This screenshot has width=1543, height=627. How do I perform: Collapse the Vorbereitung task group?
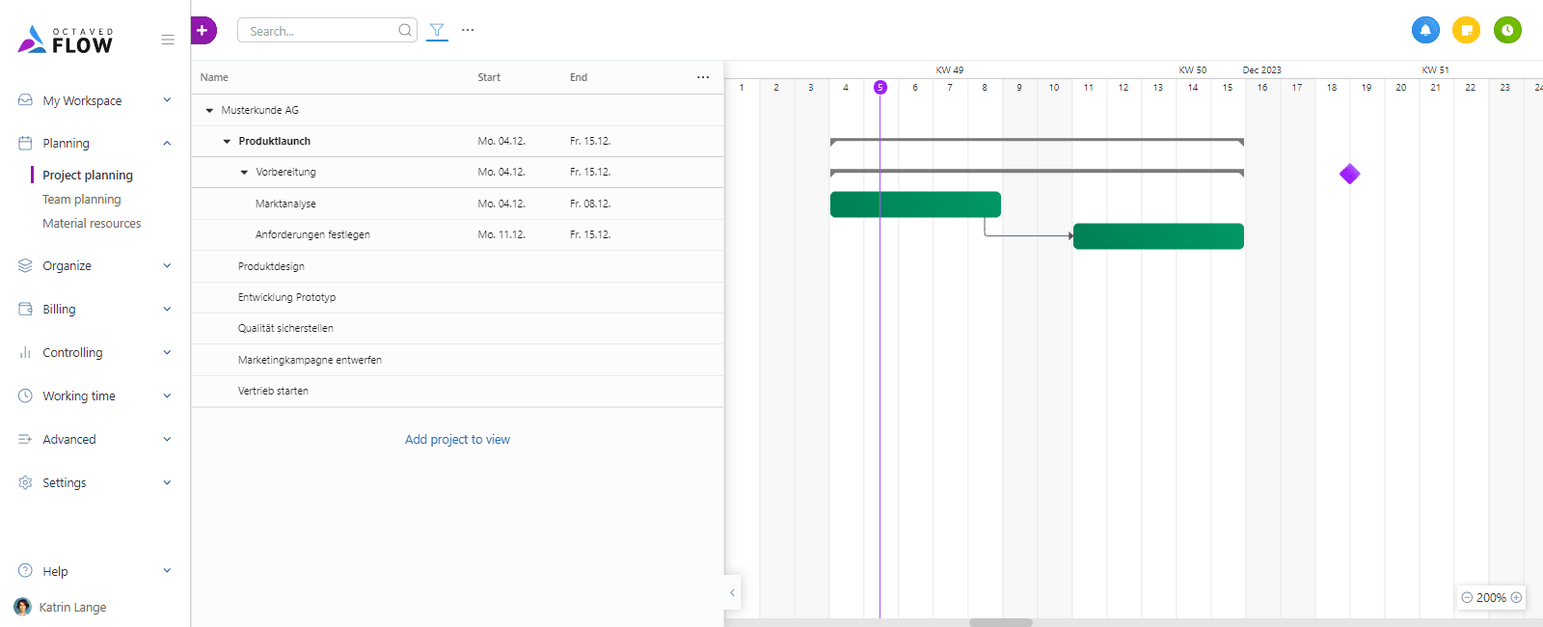(x=244, y=173)
